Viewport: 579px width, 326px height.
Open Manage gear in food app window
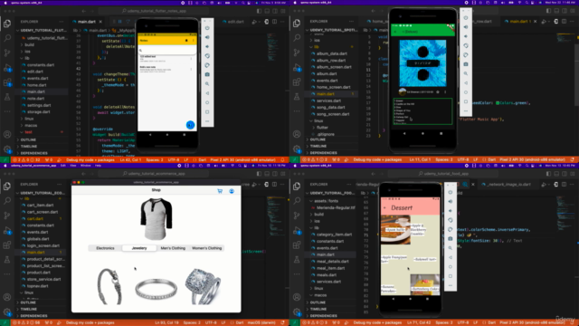297,312
